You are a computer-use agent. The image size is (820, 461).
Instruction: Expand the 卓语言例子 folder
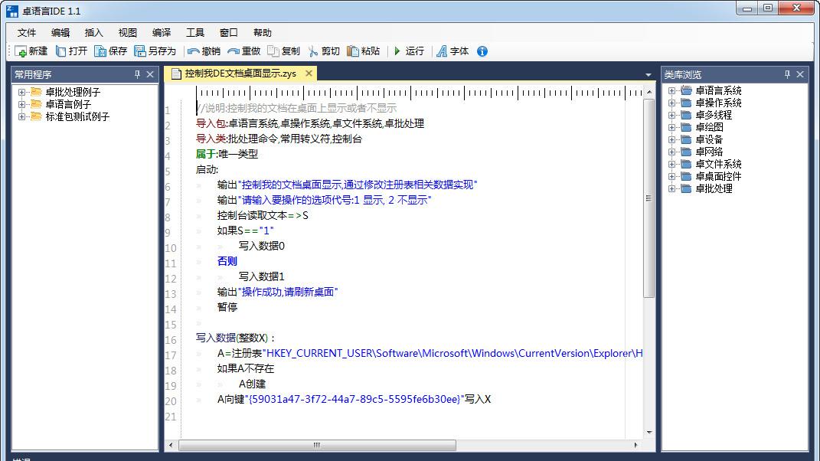coord(21,104)
